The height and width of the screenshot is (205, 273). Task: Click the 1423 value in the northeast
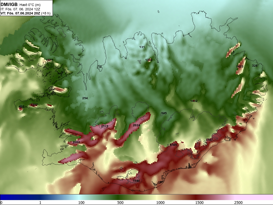240,66
